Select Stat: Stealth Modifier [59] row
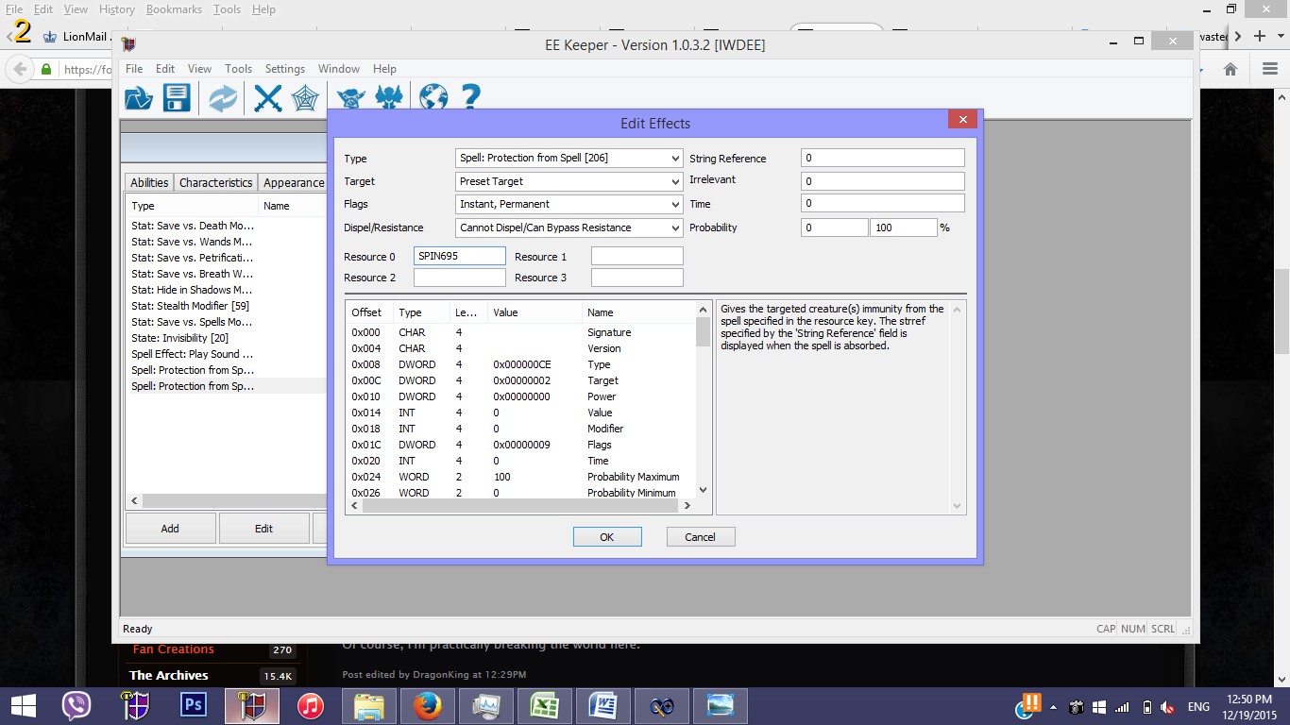Screen dimensions: 1290x725 [190, 306]
